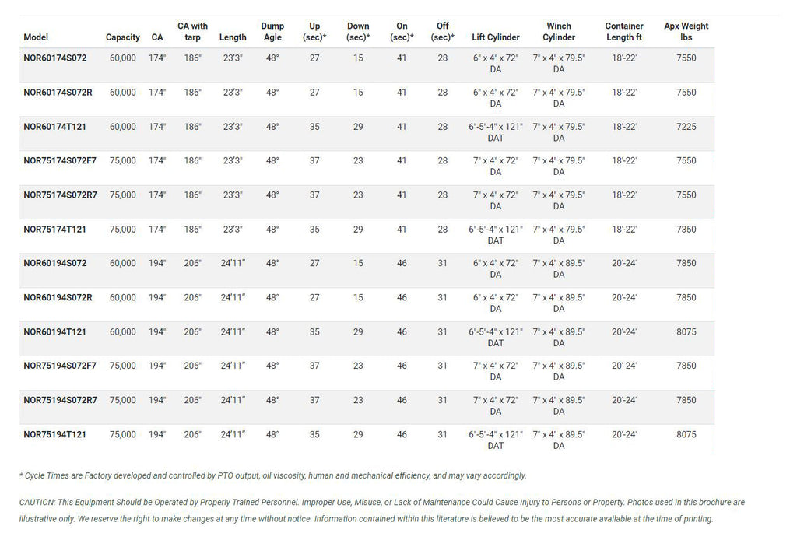797x533 pixels.
Task: Select model NOR75194S072F7
Action: pos(60,366)
